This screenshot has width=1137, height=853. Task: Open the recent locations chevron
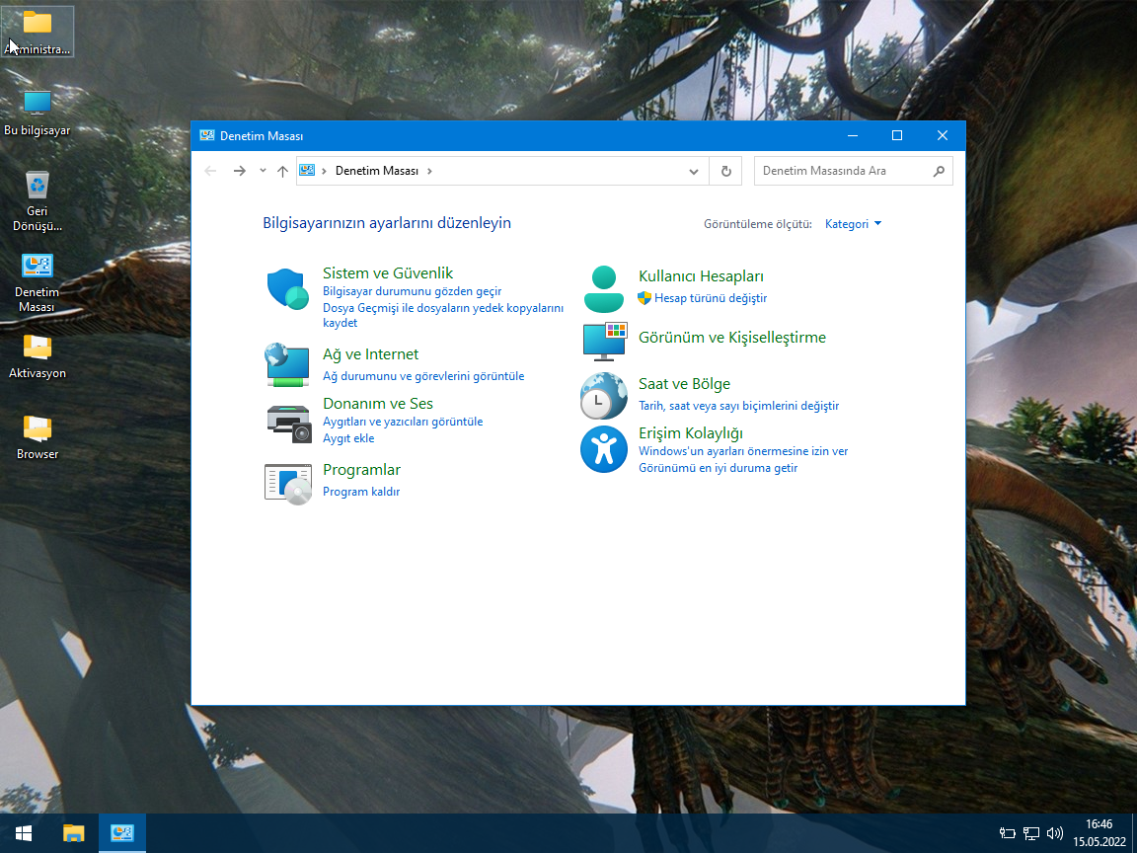click(x=263, y=171)
